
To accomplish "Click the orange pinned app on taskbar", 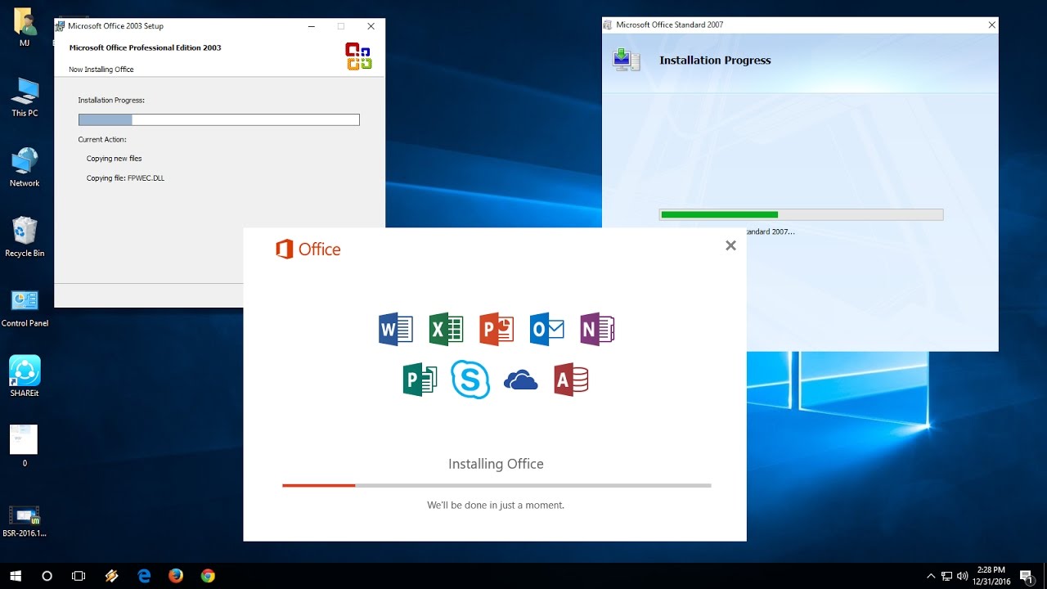I will tap(112, 576).
